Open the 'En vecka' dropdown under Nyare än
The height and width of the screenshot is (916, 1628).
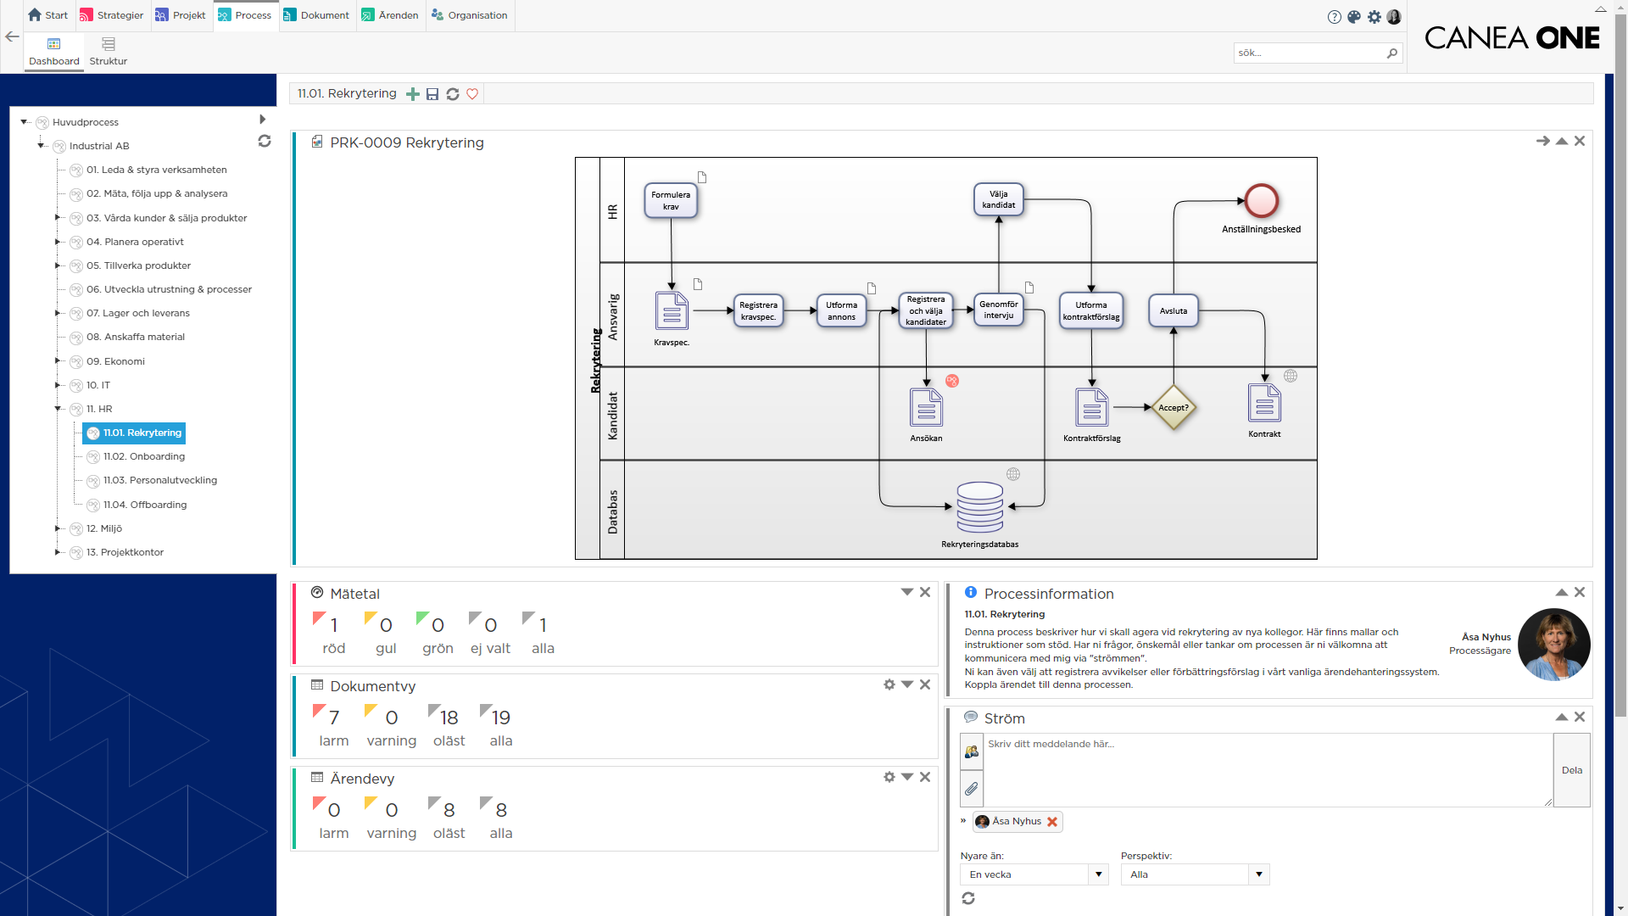pyautogui.click(x=1099, y=874)
